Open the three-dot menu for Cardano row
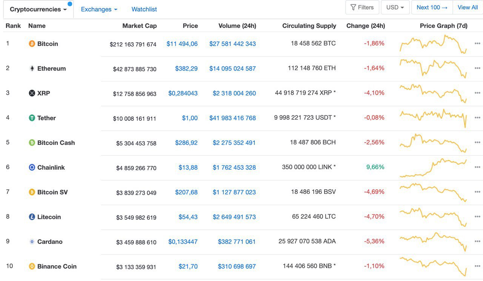Screen dimensions: 483x281 click(x=477, y=241)
